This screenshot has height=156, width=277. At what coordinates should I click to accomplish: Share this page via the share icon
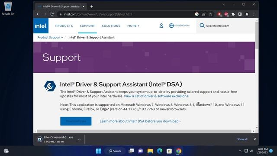pyautogui.click(x=203, y=14)
